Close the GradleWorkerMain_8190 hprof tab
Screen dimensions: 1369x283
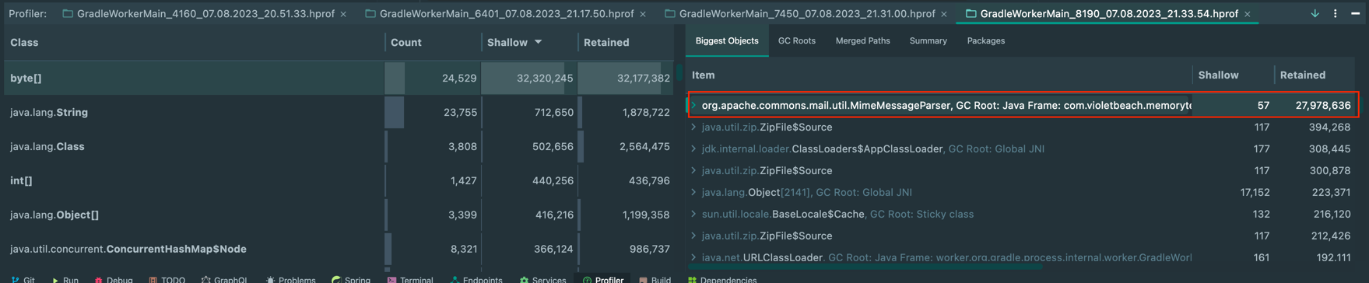(1248, 14)
